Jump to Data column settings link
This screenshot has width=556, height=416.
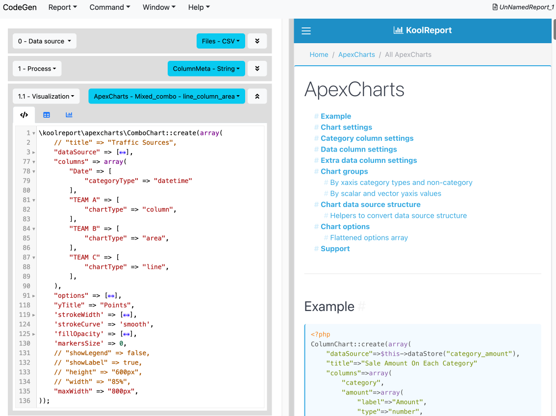[359, 149]
